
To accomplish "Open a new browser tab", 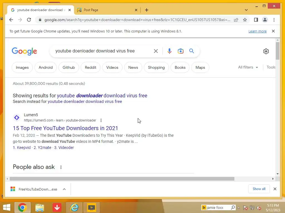I will tap(146, 10).
